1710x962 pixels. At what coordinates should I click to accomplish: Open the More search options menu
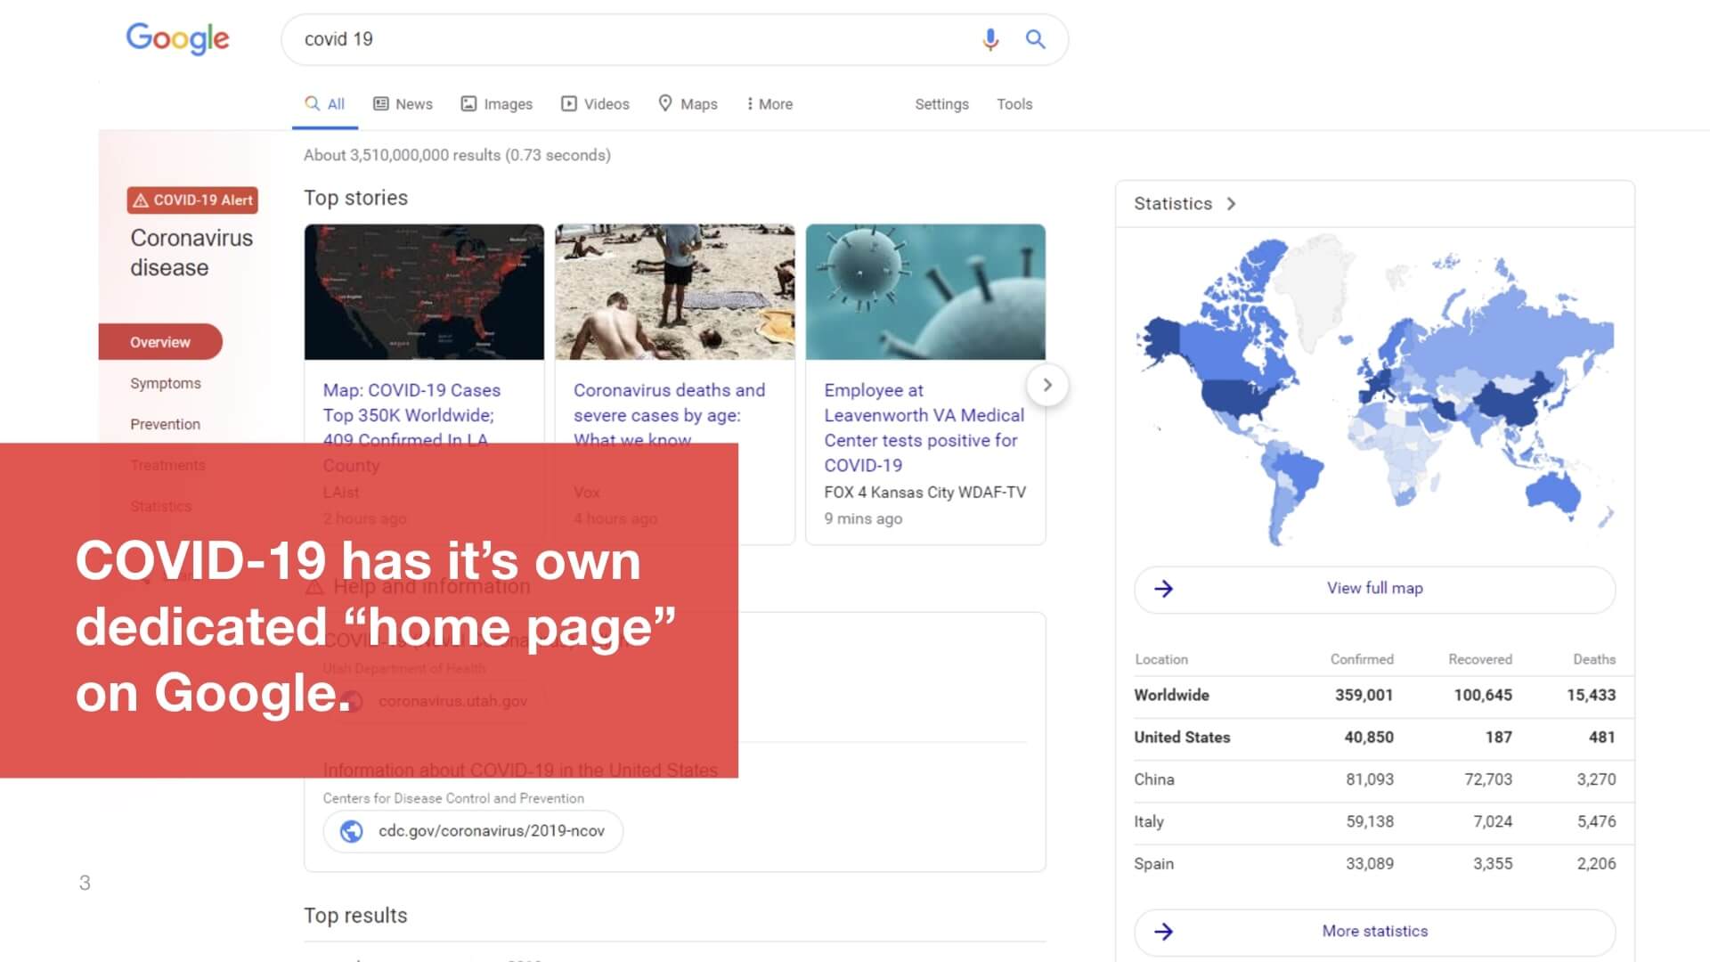(x=769, y=104)
